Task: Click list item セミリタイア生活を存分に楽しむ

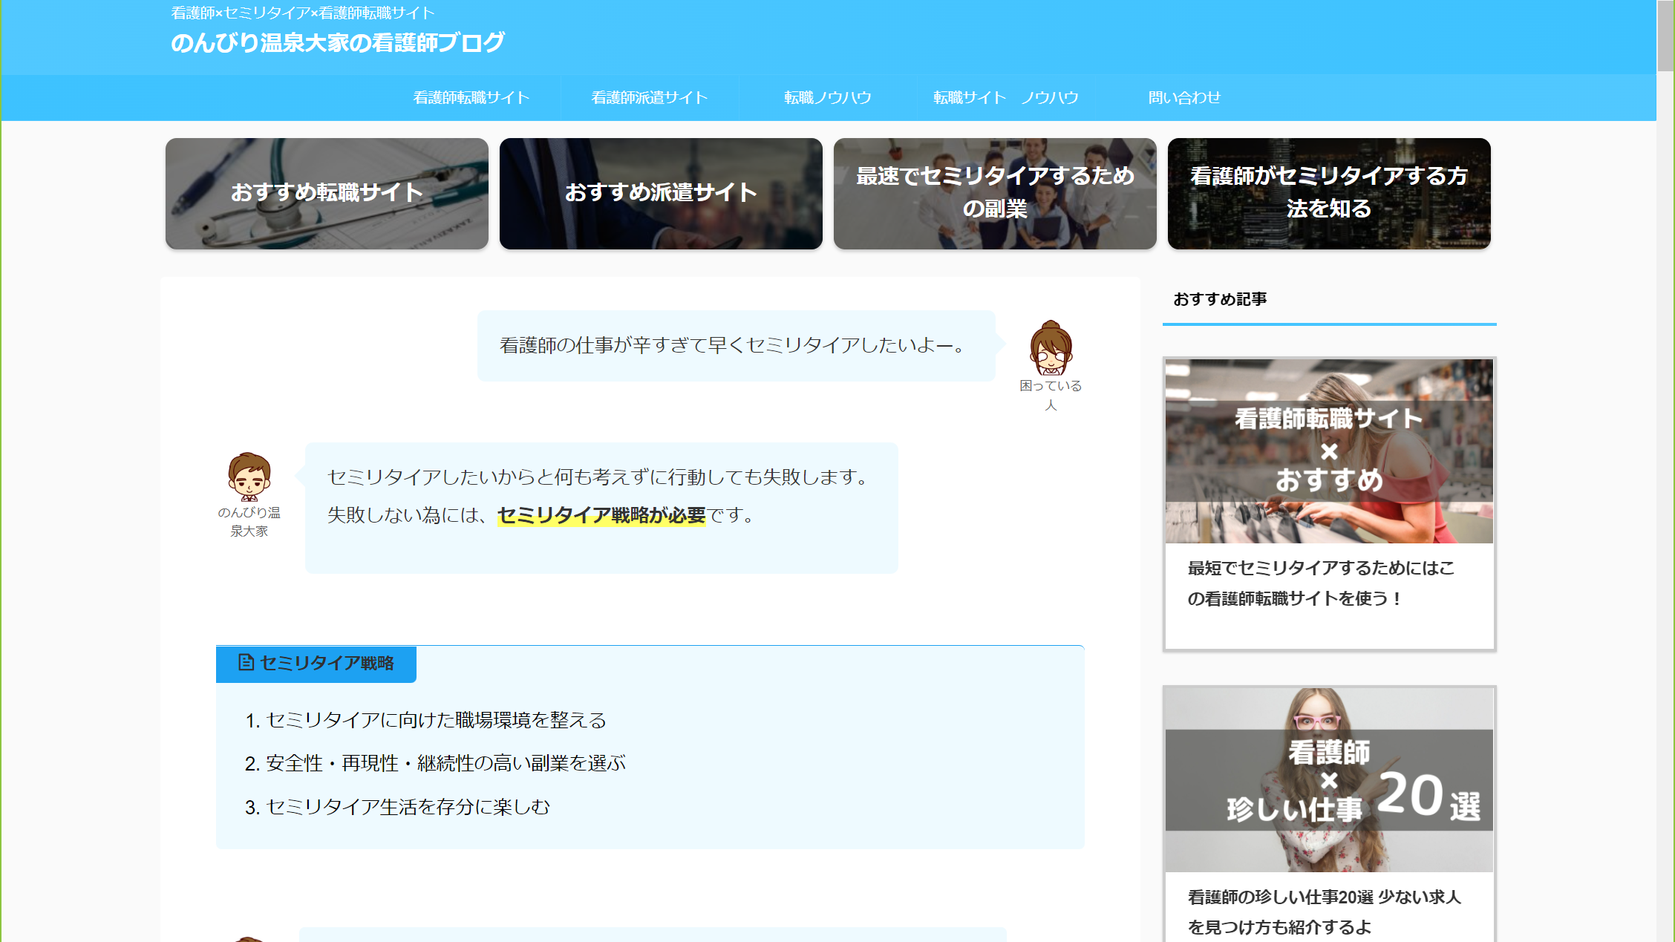Action: [x=408, y=807]
